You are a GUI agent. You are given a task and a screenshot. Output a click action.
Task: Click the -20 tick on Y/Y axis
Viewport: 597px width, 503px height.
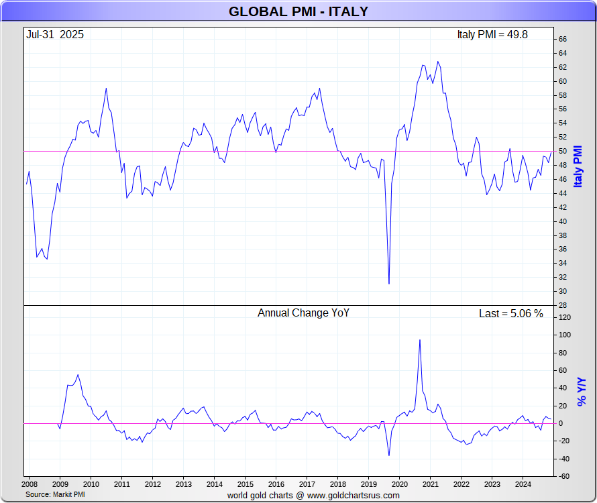pyautogui.click(x=564, y=441)
